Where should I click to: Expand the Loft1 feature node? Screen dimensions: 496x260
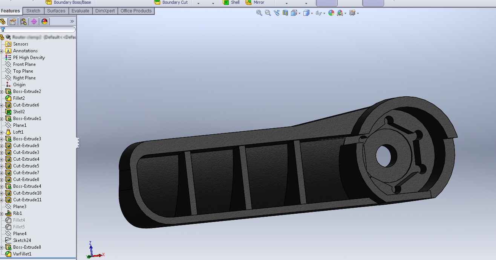tap(2, 132)
